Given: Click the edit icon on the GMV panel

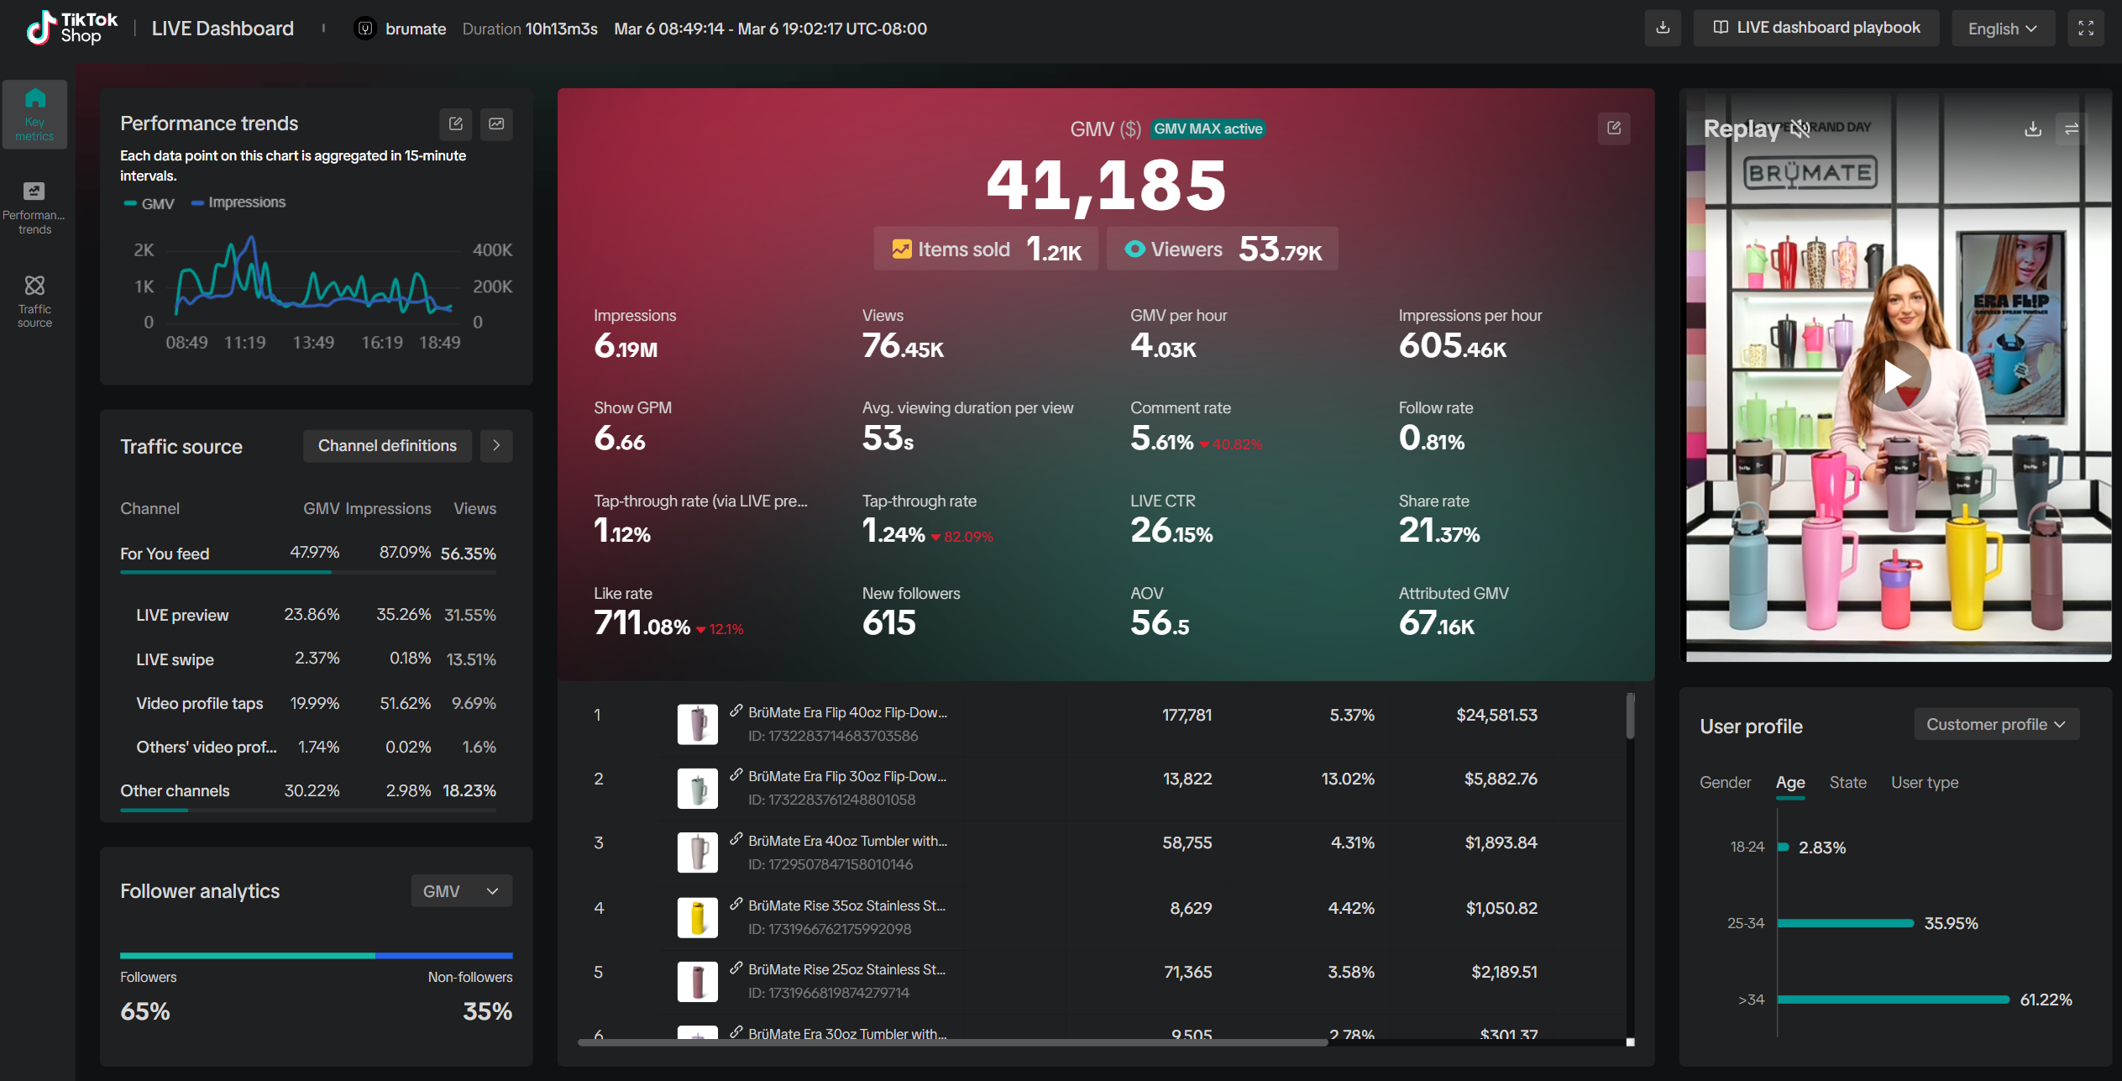Looking at the screenshot, I should (1613, 128).
